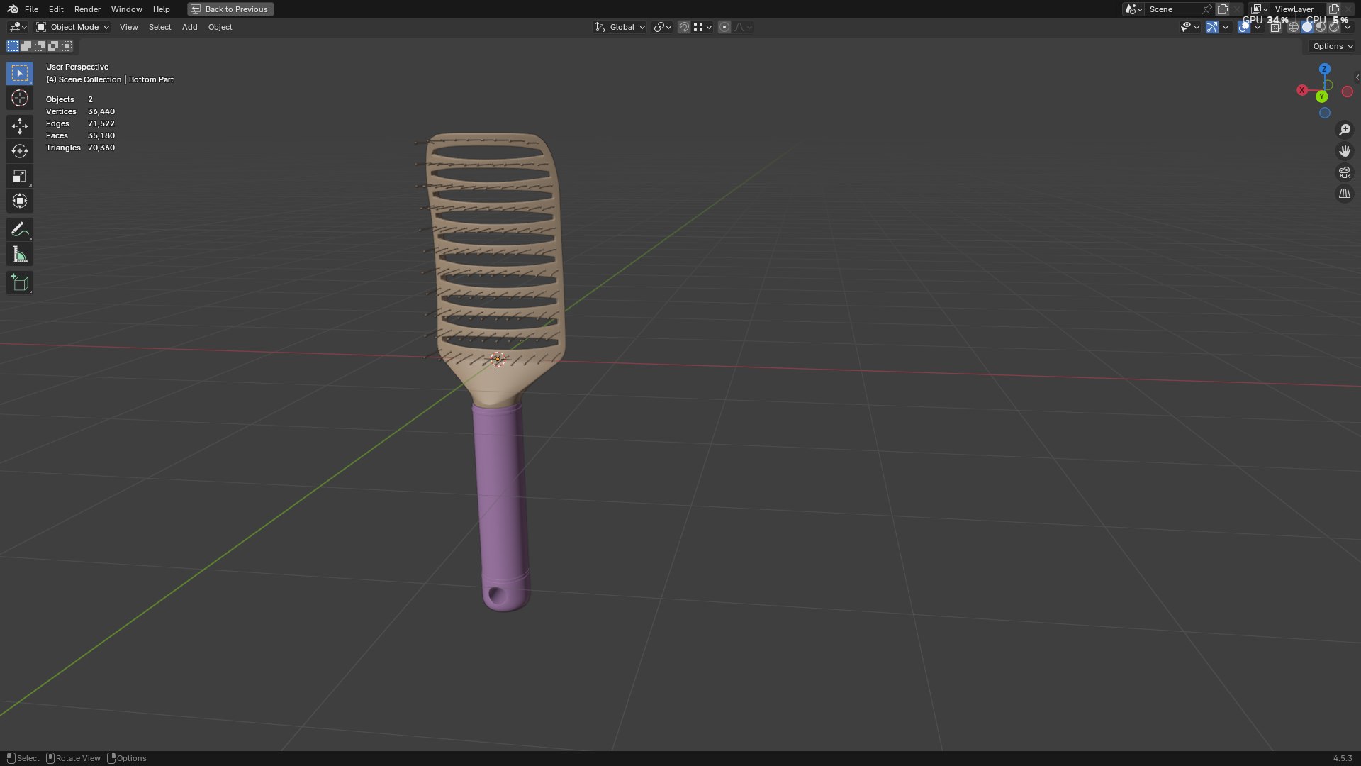Select the Move tool
The width and height of the screenshot is (1361, 766).
coord(20,126)
